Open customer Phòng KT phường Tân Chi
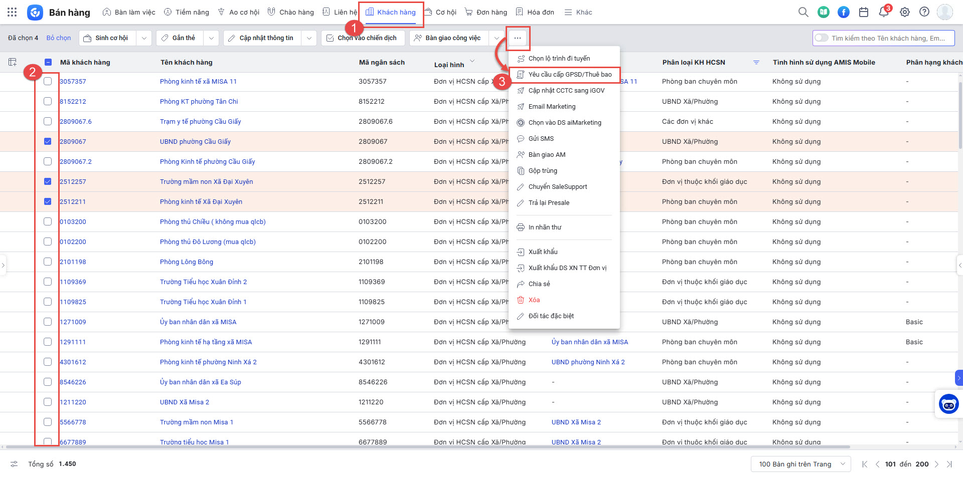Viewport: 963px width, 477px height. coord(199,101)
